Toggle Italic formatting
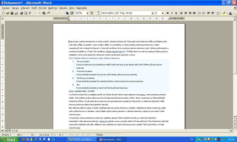This screenshot has height=142, width=237. click(x=172, y=13)
